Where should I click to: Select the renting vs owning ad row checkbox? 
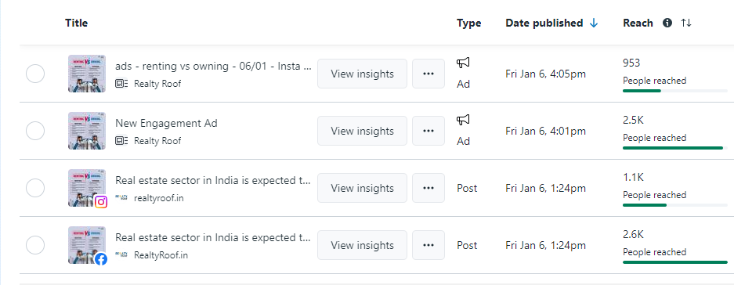(x=35, y=74)
